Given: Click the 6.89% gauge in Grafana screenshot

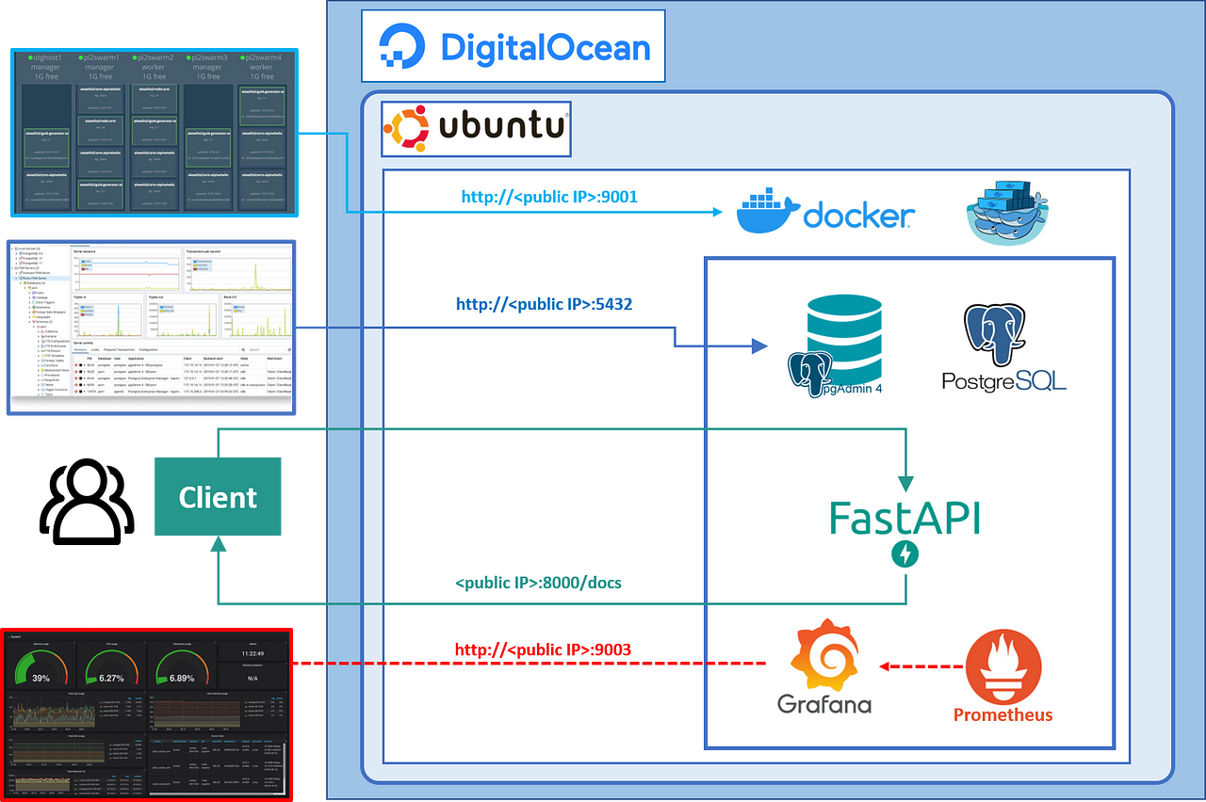Looking at the screenshot, I should [182, 666].
